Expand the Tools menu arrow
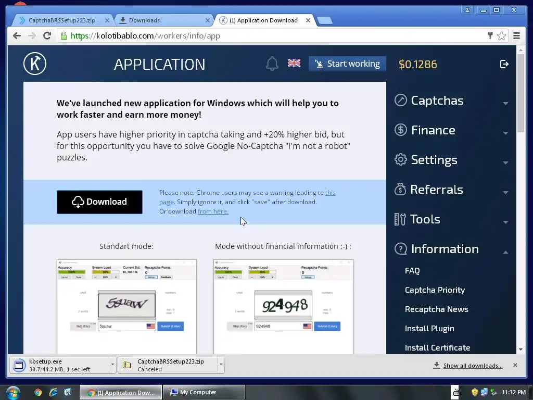 pyautogui.click(x=505, y=222)
